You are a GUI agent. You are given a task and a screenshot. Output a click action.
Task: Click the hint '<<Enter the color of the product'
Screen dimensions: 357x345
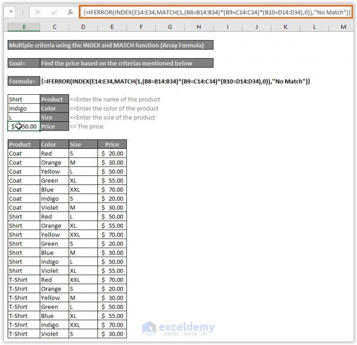[x=114, y=109]
